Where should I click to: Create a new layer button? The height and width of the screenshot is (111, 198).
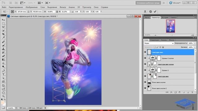[x=188, y=92]
